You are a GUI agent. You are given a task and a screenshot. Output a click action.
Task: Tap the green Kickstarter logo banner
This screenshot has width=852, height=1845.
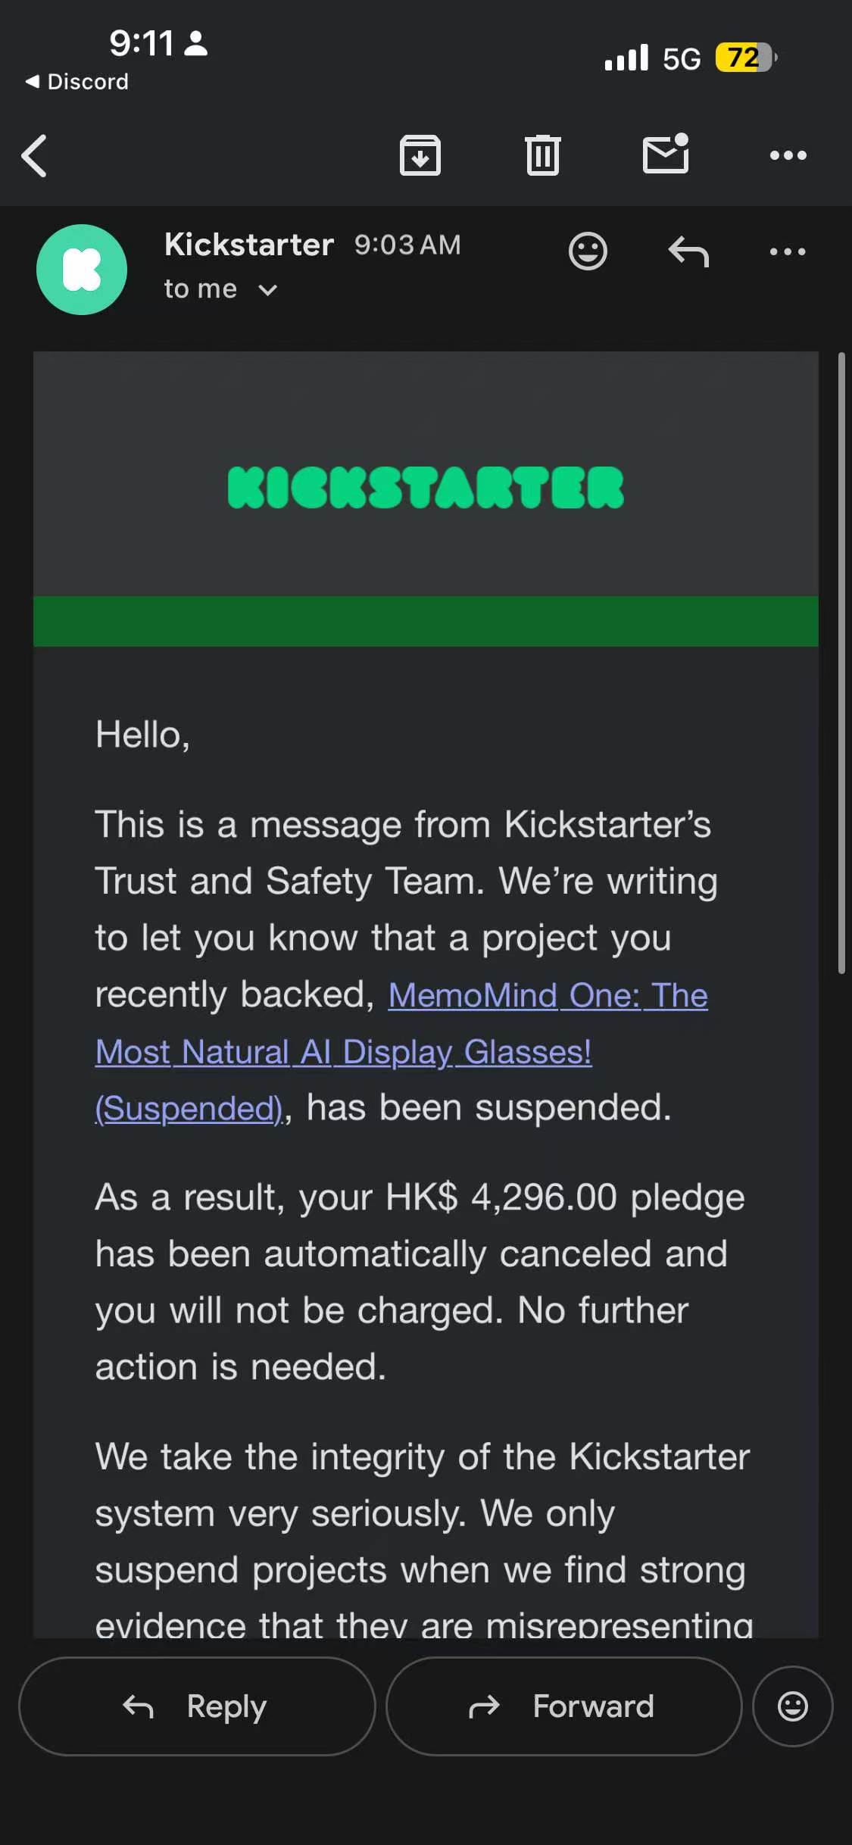[x=426, y=487]
